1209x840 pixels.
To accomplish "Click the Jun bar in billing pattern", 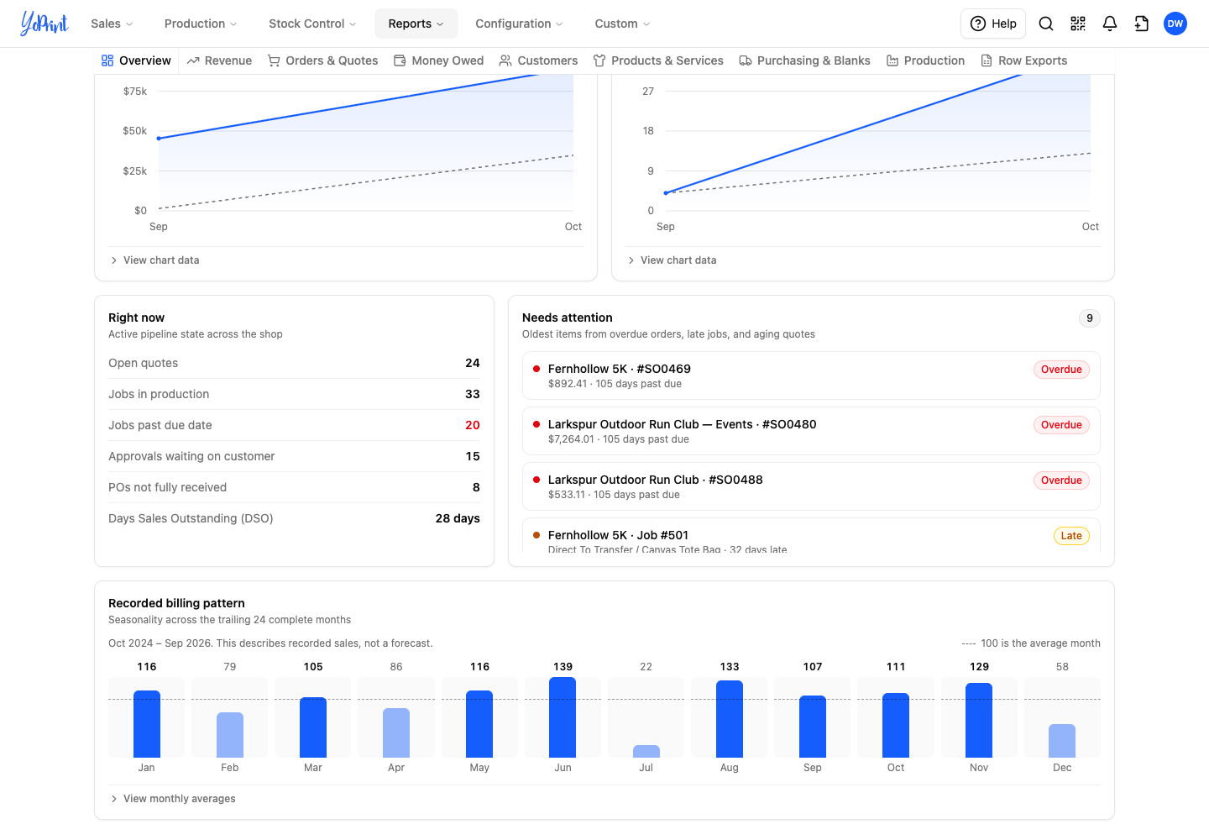I will click(563, 717).
